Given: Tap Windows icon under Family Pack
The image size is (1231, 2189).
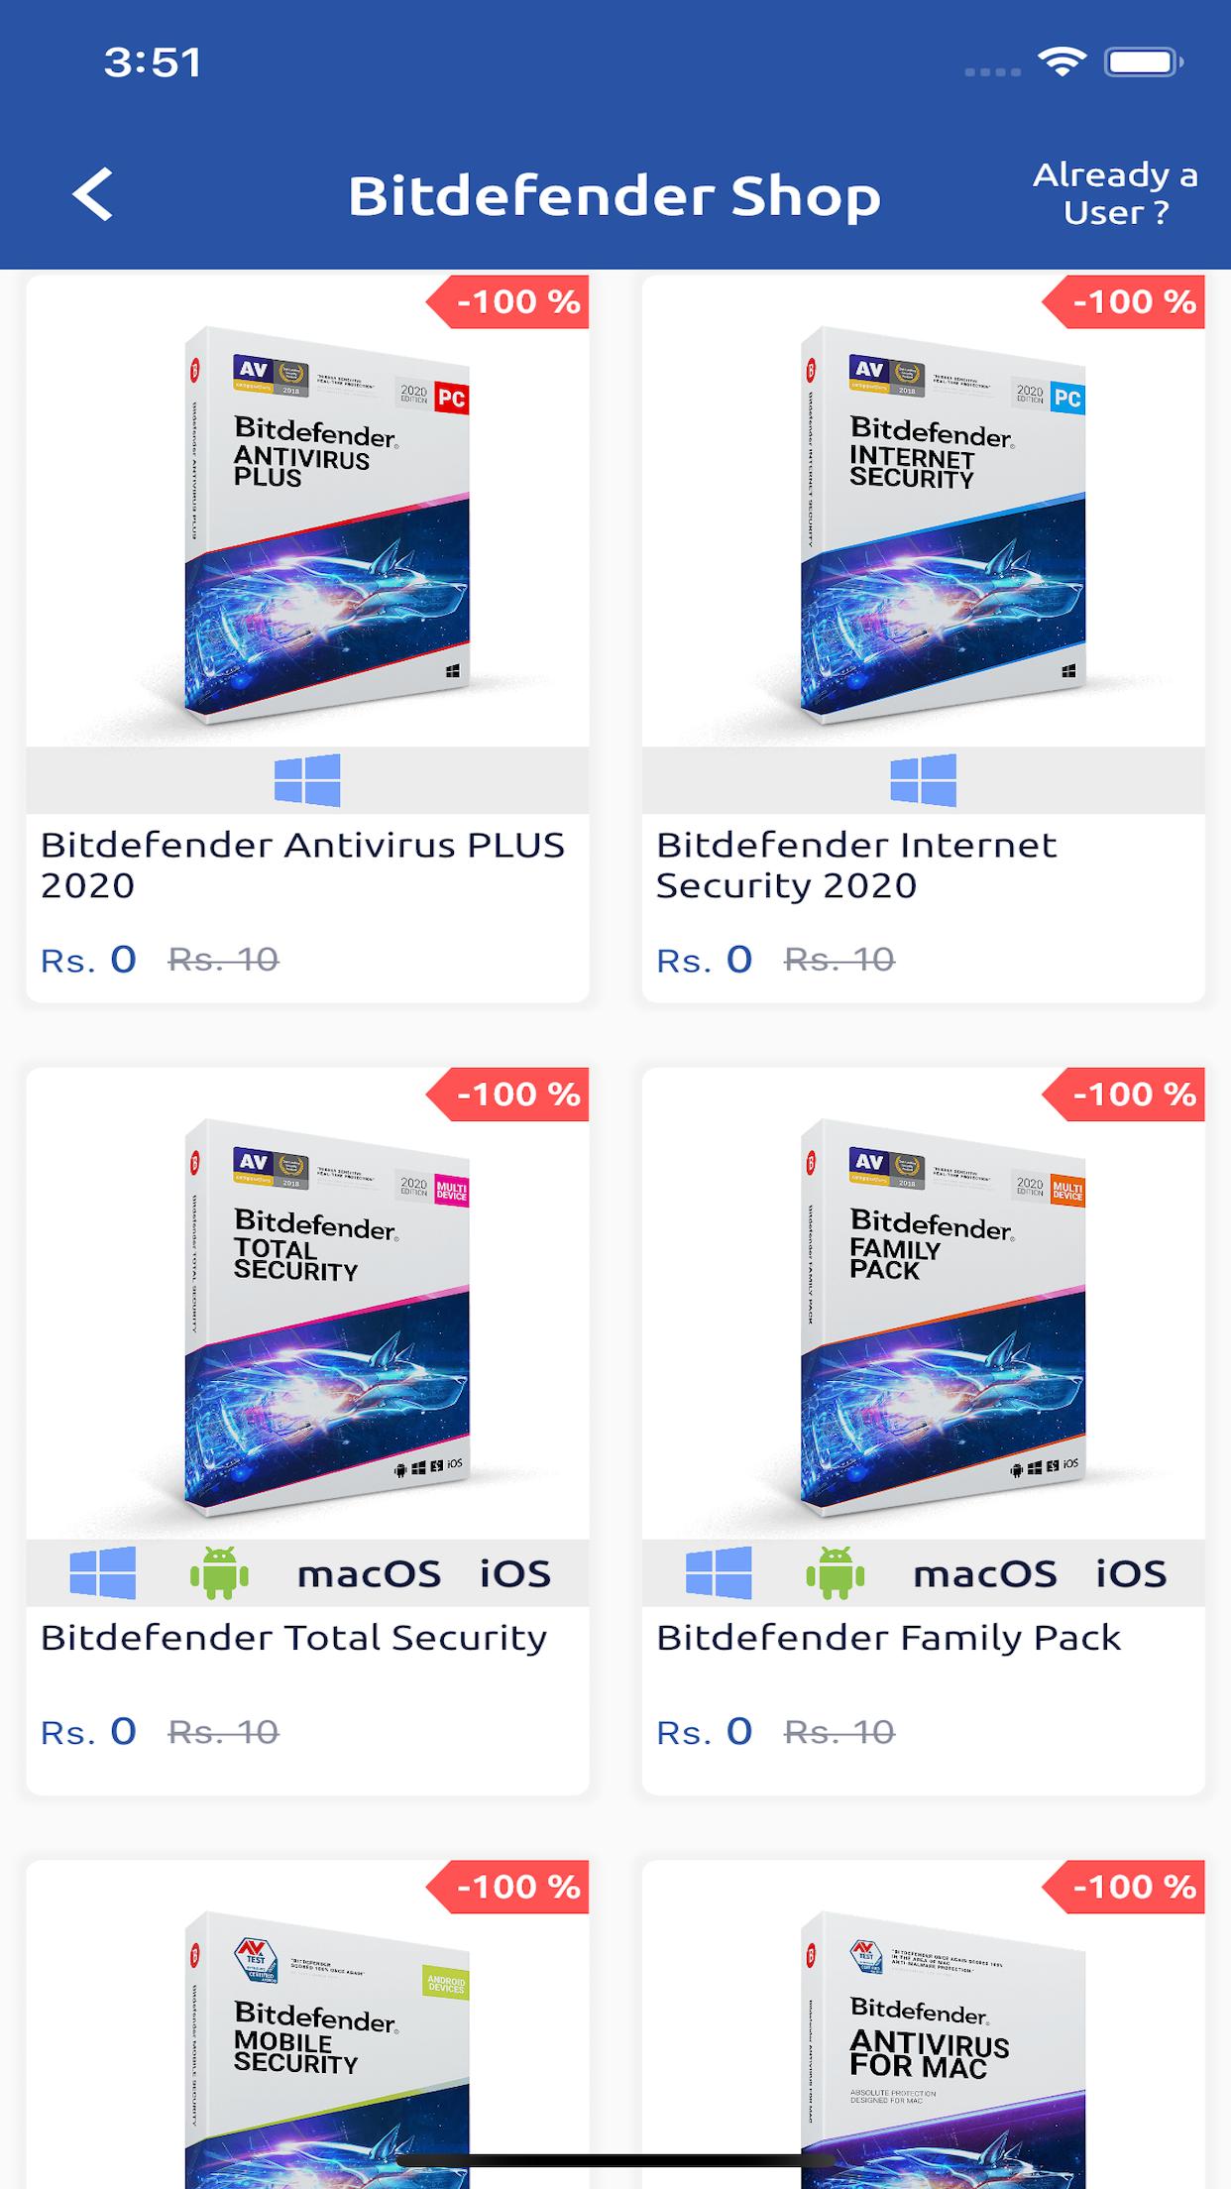Looking at the screenshot, I should click(719, 1572).
